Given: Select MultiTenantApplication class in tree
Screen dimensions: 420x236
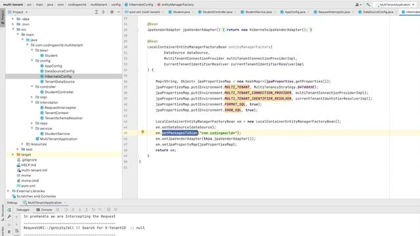Looking at the screenshot, I should (58, 139).
